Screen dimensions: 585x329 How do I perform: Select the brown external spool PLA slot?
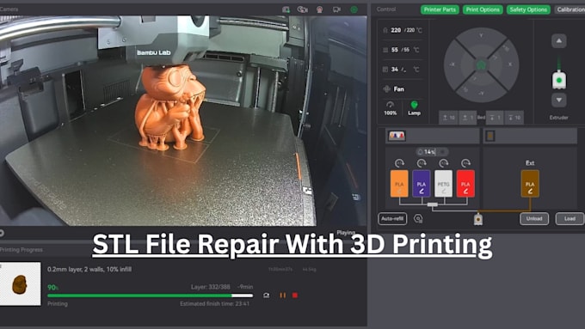click(x=530, y=183)
